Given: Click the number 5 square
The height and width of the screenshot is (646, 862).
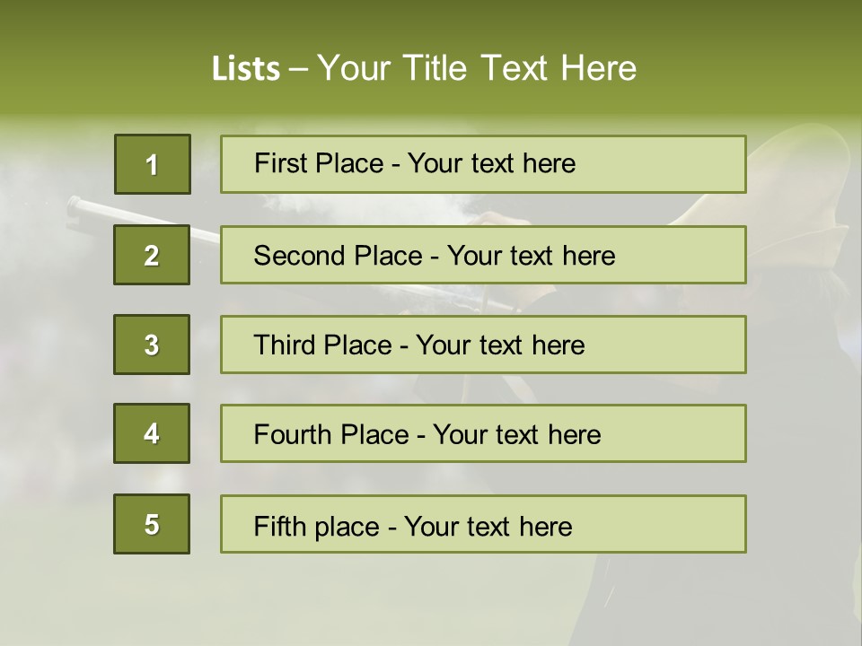Looking at the screenshot, I should 152,524.
